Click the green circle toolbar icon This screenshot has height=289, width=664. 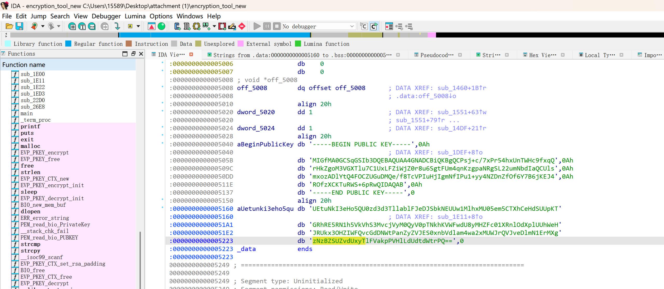(x=162, y=26)
